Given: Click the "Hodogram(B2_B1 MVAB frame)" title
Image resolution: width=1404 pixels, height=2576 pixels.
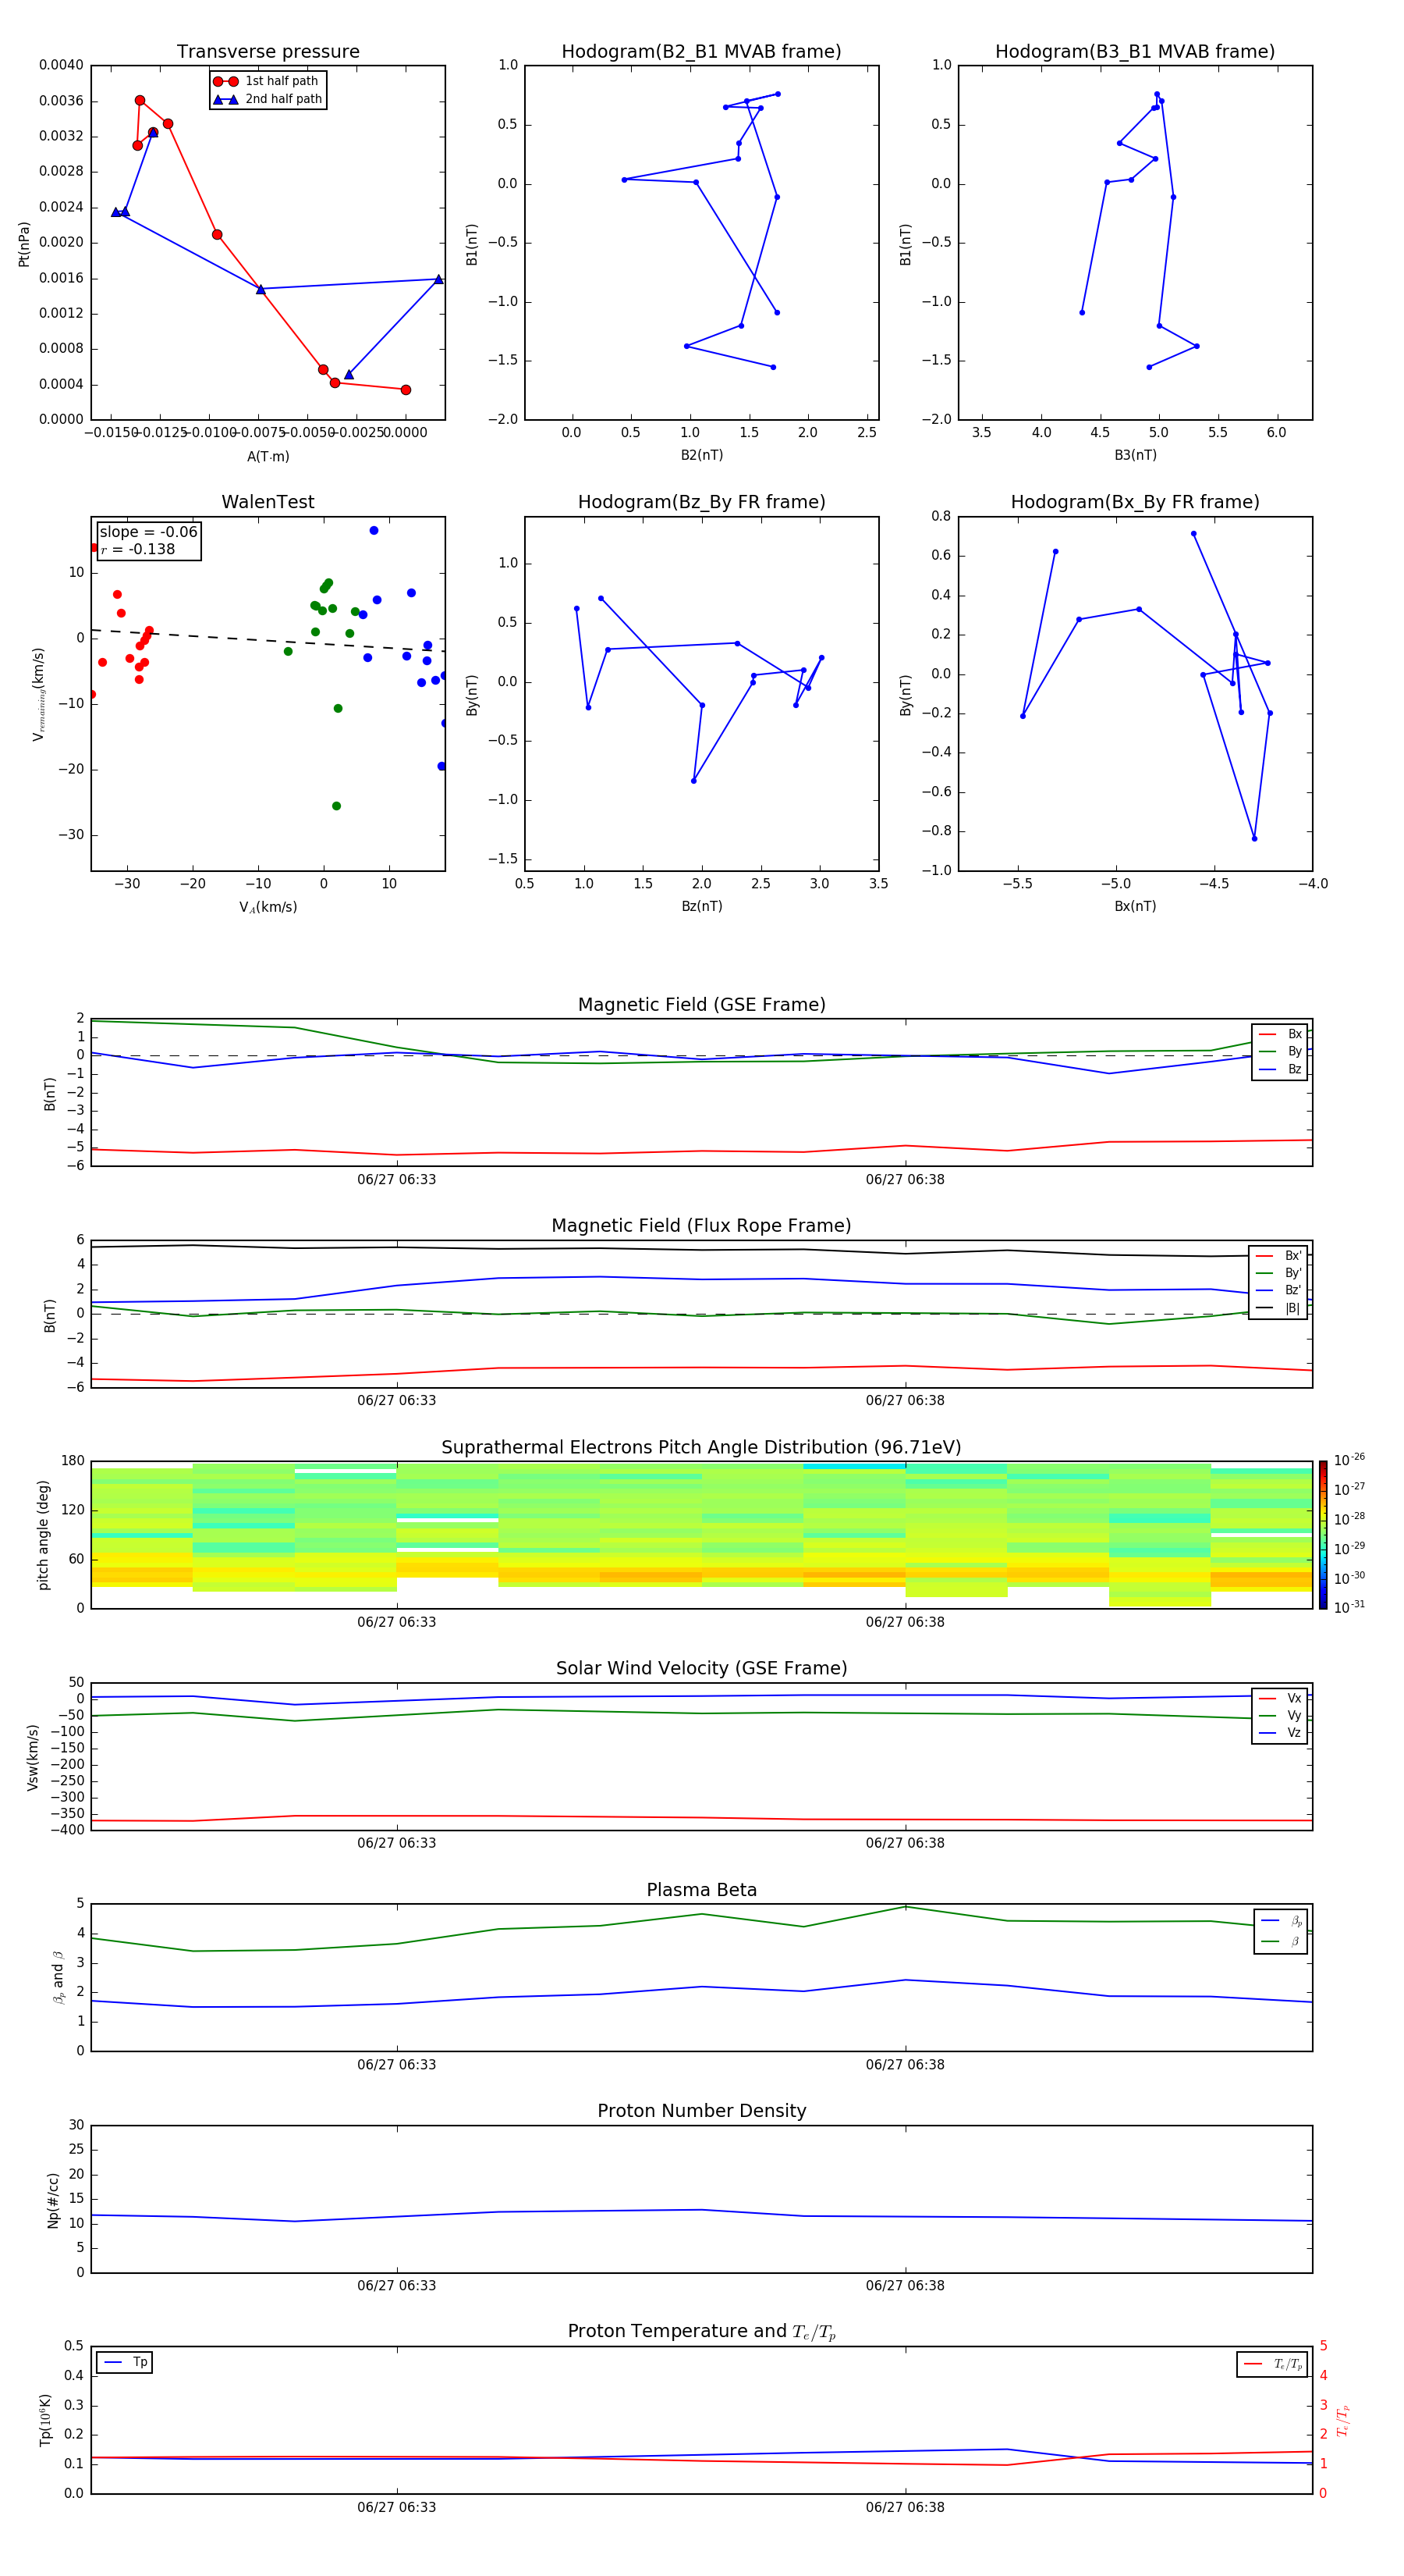Looking at the screenshot, I should tap(701, 52).
